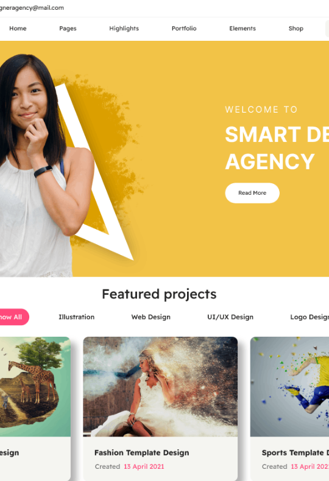
Task: Open the Sports Template soccer player image
Action: click(x=290, y=387)
